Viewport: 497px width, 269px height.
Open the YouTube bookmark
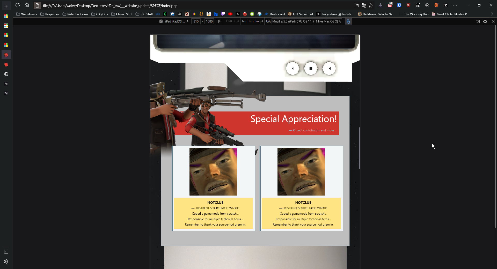coord(230,14)
